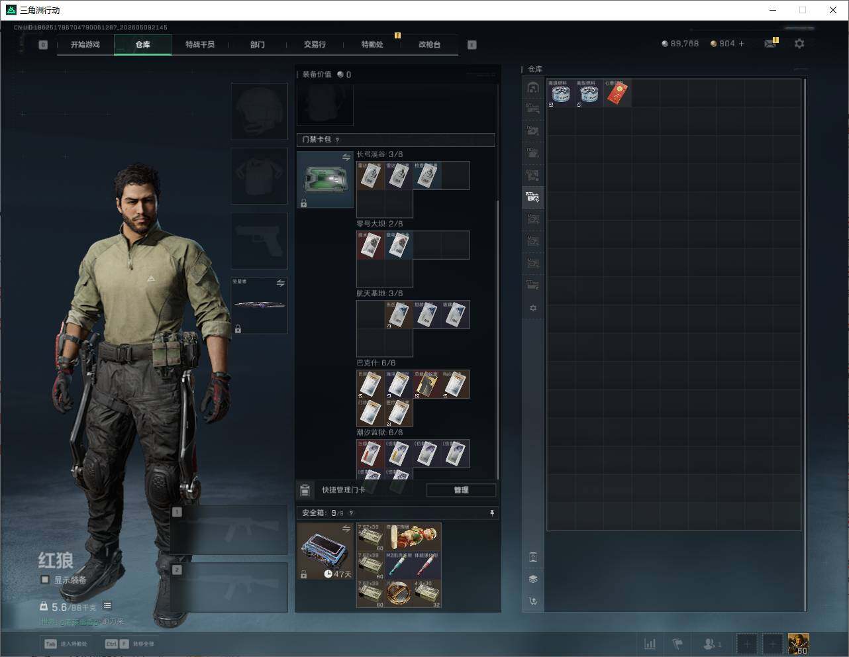Open the friends list icon
Viewport: 849px width, 657px height.
coord(713,644)
